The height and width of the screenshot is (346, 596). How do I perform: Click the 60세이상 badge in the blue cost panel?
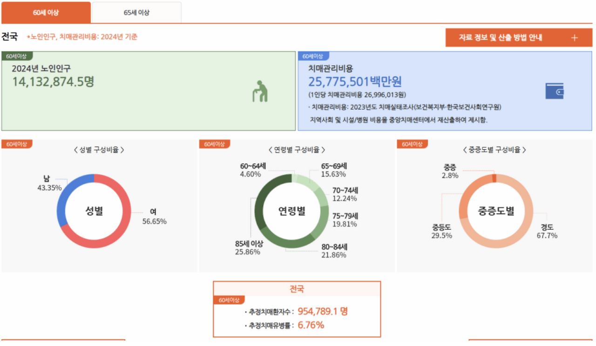click(314, 55)
